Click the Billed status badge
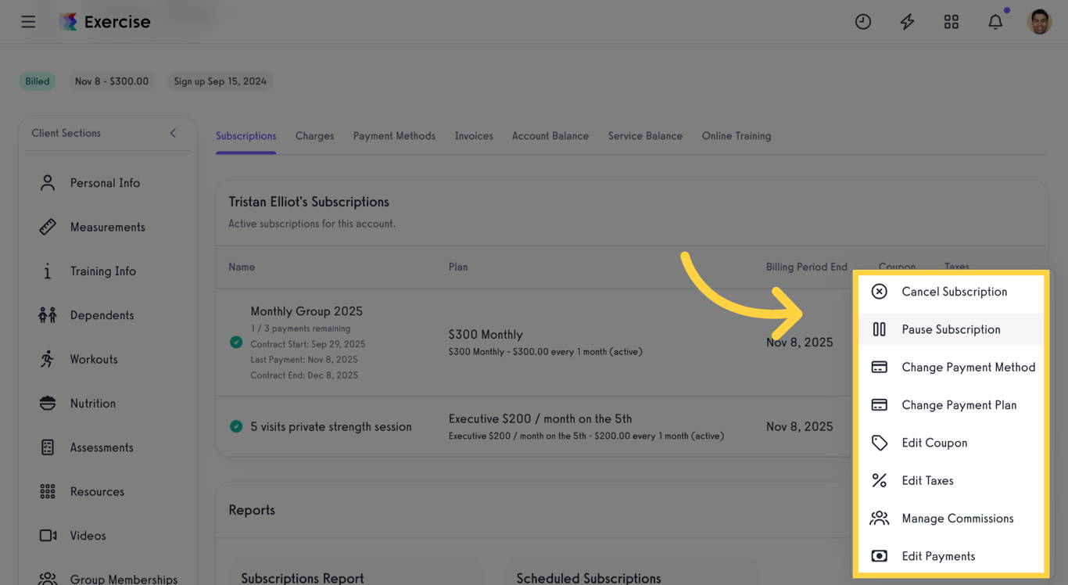Screen dimensions: 1068x585 [37, 81]
